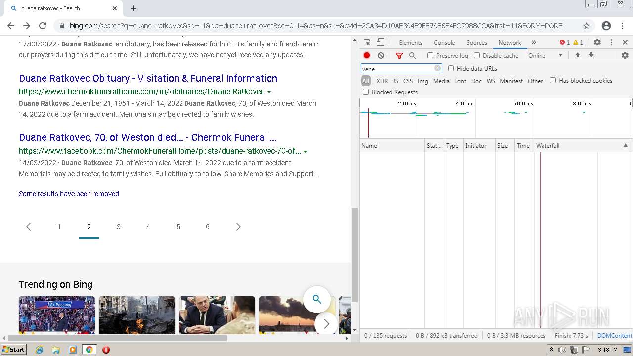
Task: Open Chrome profile avatar menu
Action: (606, 26)
